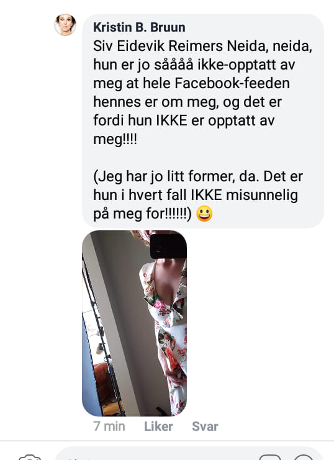Open the sticker icon in comment box

click(x=269, y=457)
